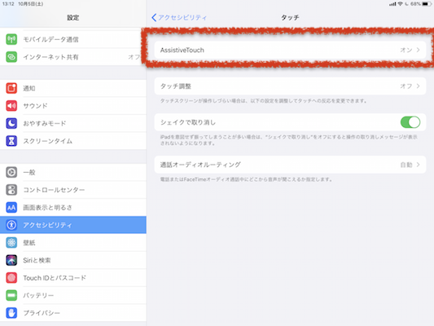Tap the Accessibility (アクセシビリティ) figure icon
This screenshot has height=326, width=434.
(11, 225)
